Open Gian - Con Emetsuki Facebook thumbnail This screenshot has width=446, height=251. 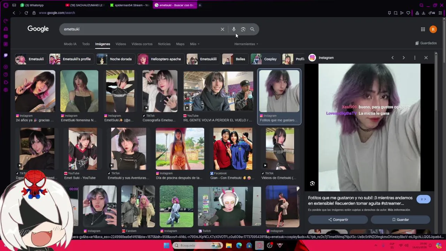point(233,149)
